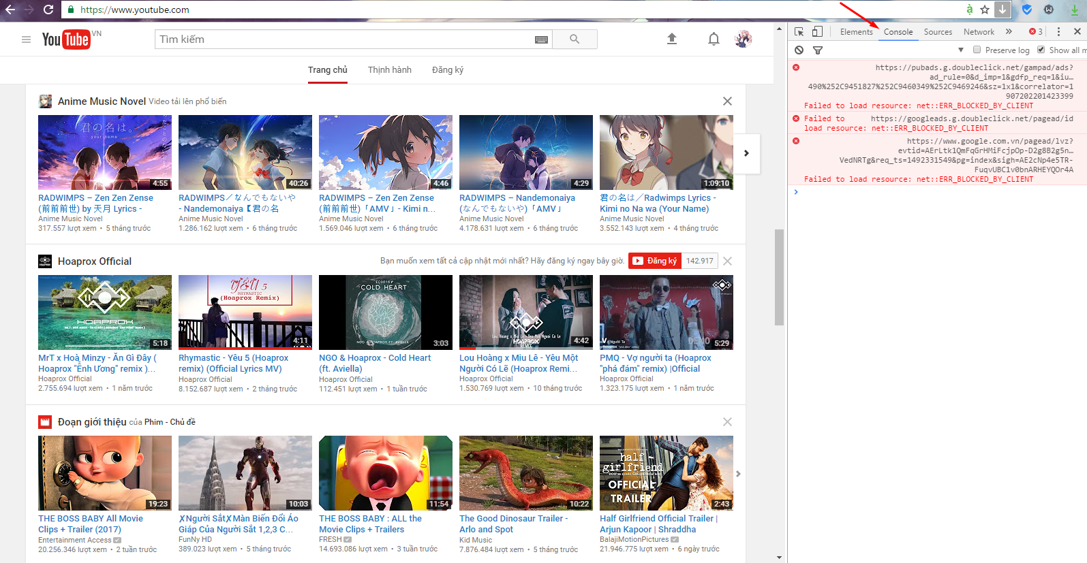Dismiss the Hoaprox Official shelf

coord(727,261)
